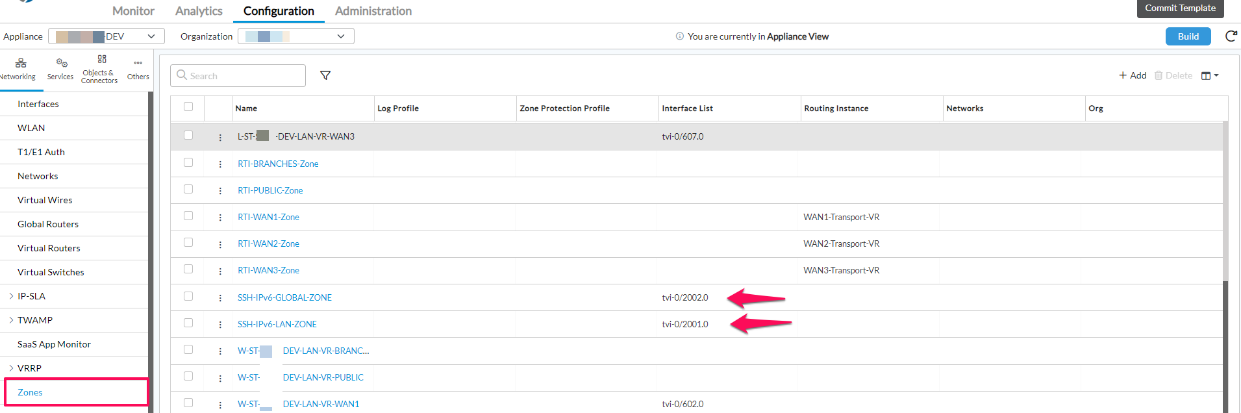Open the SSH-IPv6-GLOBAL-ZONE link

284,297
